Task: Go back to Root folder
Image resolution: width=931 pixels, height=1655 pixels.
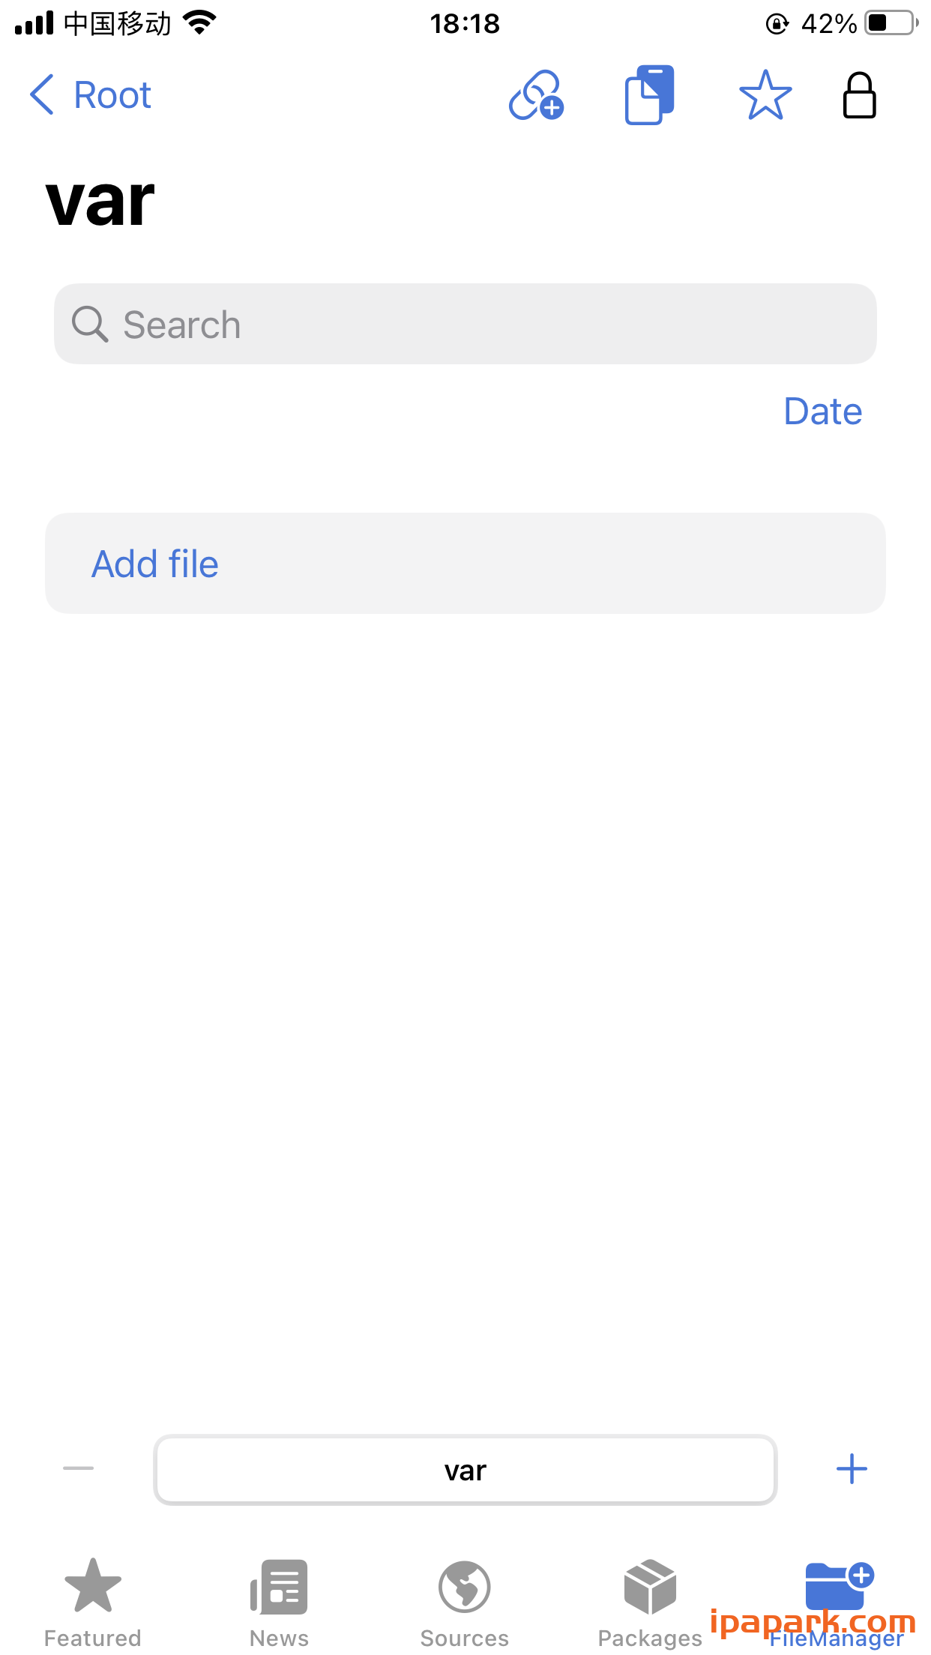Action: (x=112, y=96)
